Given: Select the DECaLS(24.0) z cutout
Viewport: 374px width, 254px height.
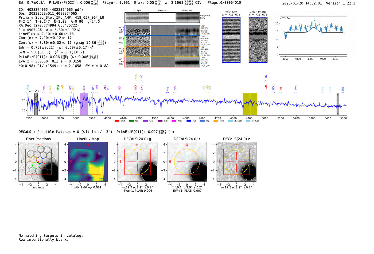Looking at the screenshot, I should point(236,162).
